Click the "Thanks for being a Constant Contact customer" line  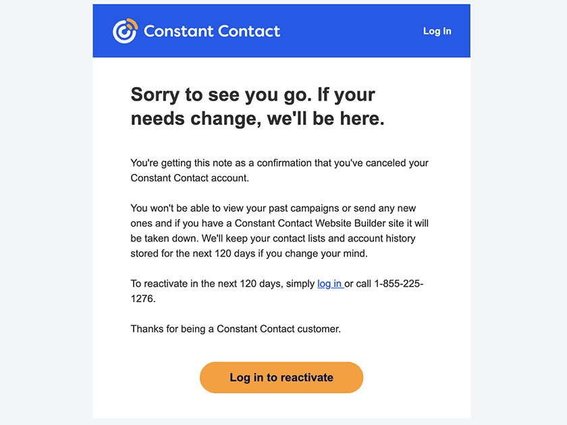(236, 329)
